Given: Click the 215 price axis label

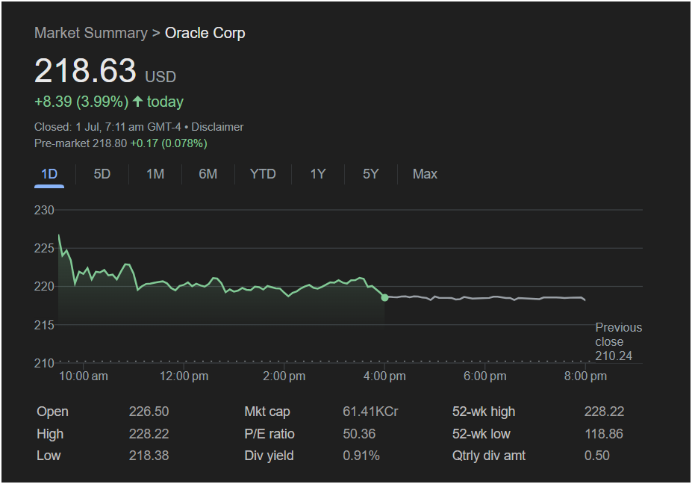Looking at the screenshot, I should pos(44,325).
